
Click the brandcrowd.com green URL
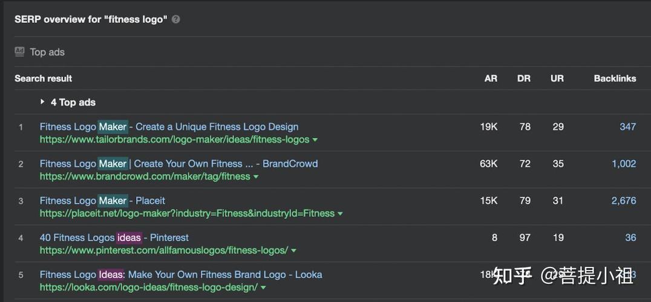click(145, 176)
